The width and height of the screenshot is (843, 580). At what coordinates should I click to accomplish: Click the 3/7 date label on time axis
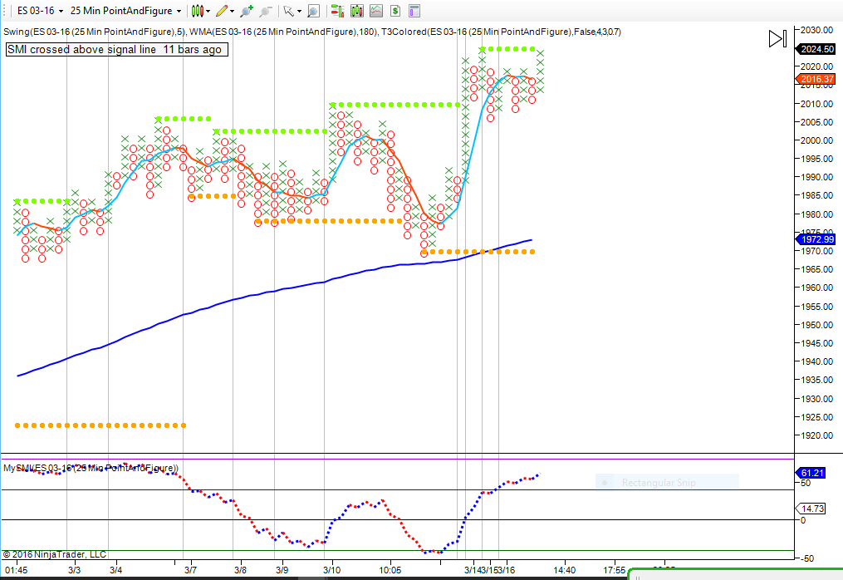[x=190, y=570]
